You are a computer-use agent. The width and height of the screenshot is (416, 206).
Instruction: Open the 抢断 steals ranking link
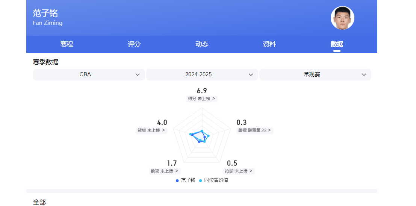click(x=239, y=171)
